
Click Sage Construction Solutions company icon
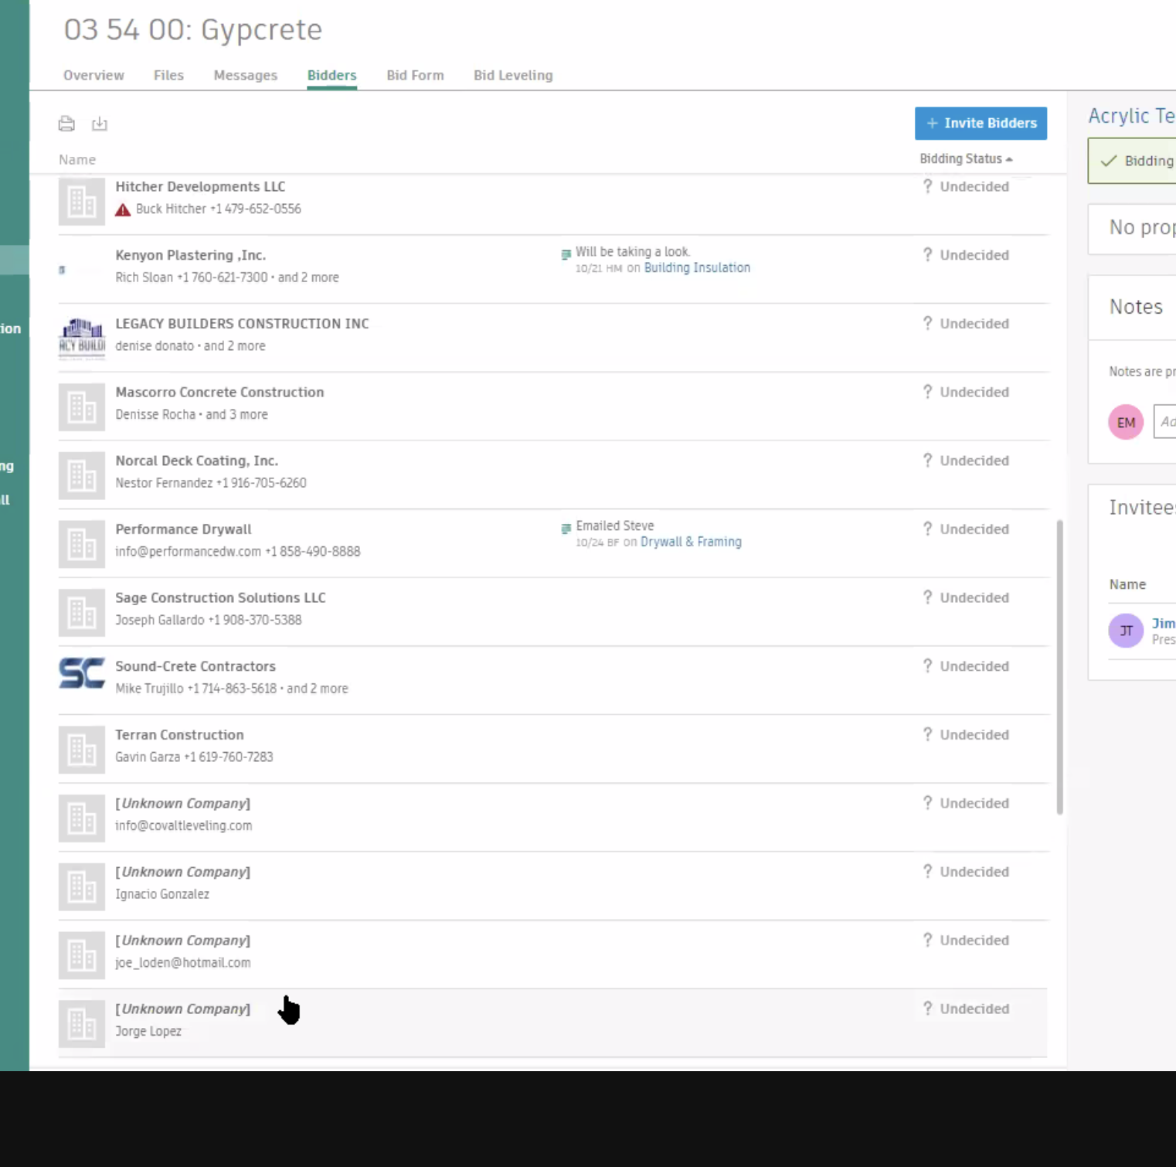82,612
